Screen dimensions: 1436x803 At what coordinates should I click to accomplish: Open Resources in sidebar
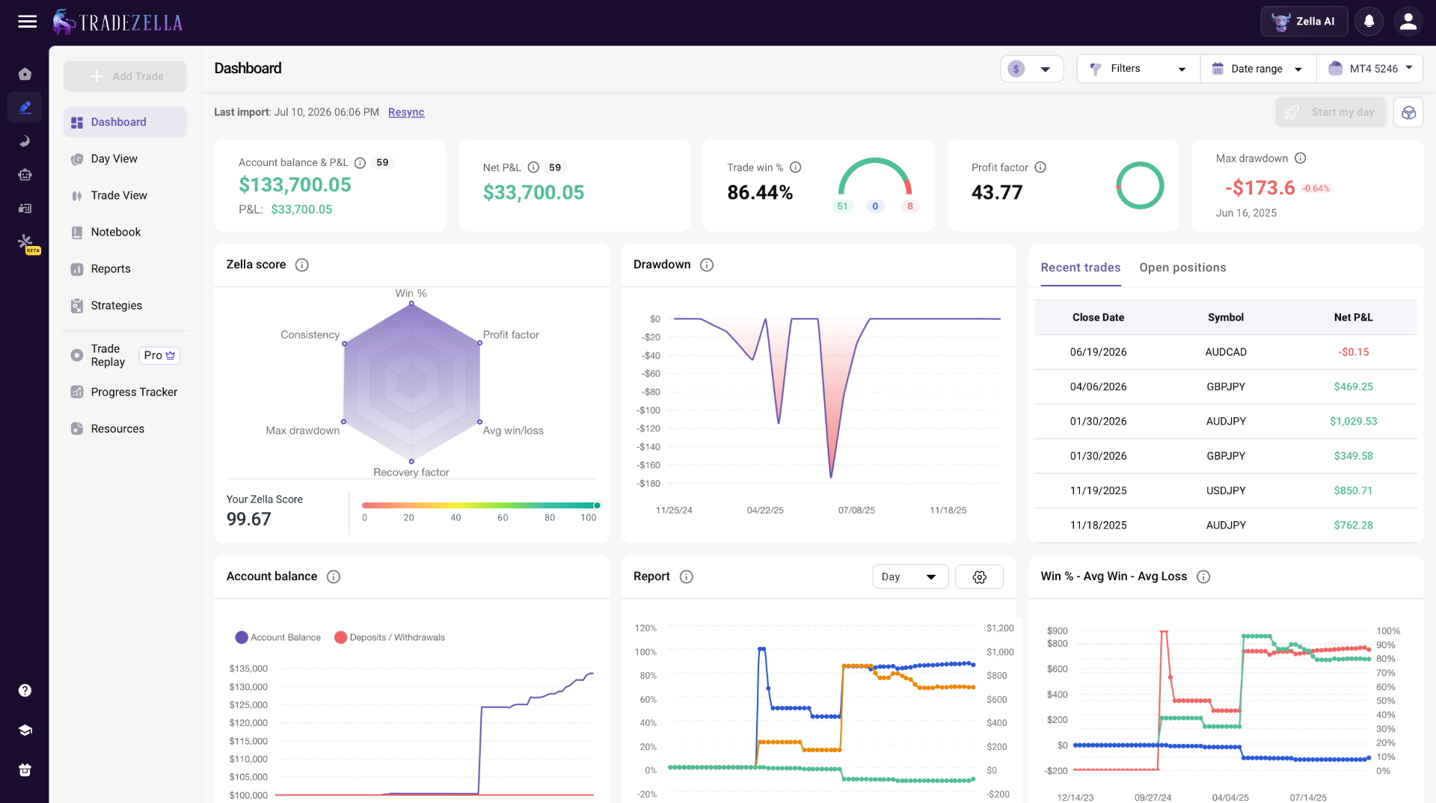click(x=125, y=428)
